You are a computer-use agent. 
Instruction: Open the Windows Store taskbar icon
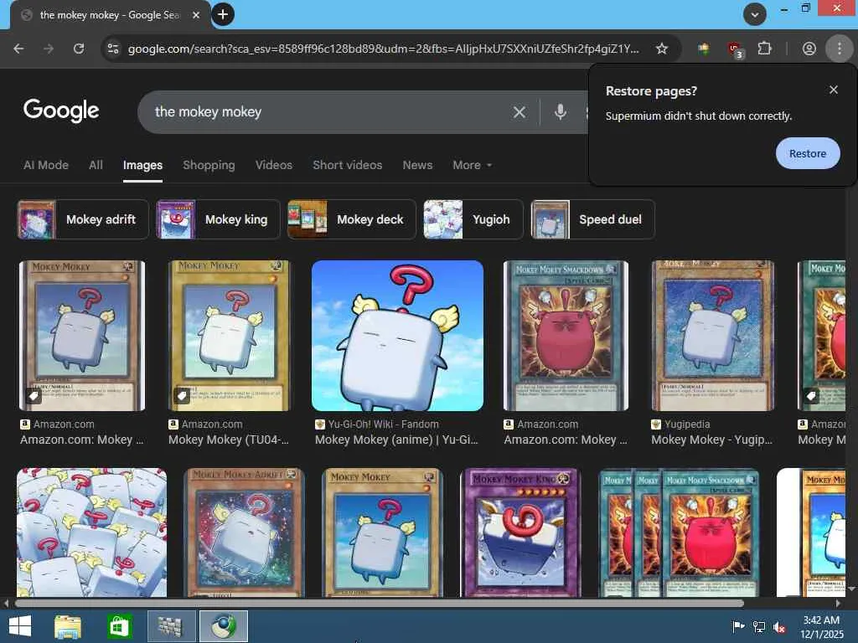coord(119,626)
